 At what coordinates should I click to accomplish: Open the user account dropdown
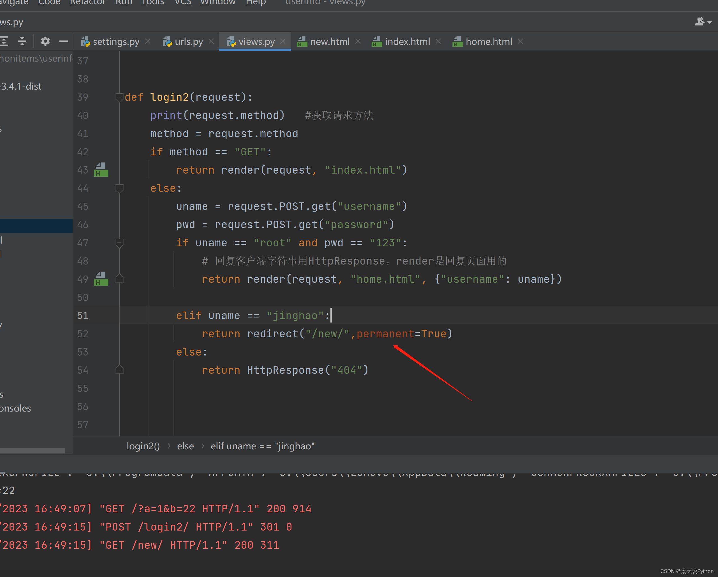click(x=703, y=22)
